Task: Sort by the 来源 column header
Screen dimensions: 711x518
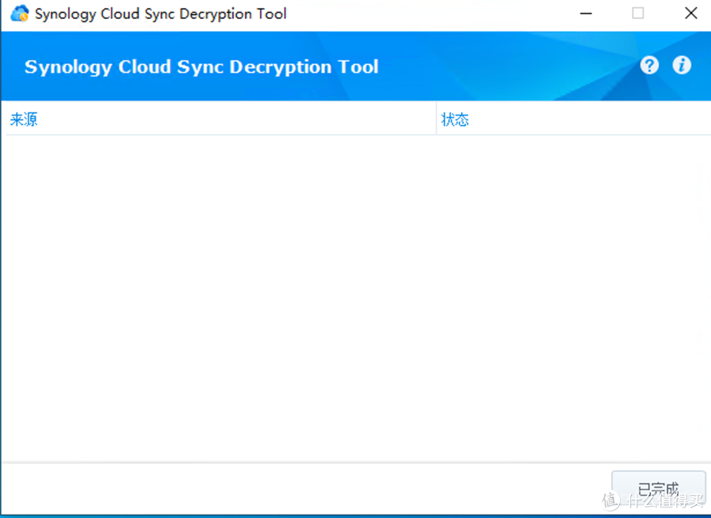Action: [x=221, y=120]
